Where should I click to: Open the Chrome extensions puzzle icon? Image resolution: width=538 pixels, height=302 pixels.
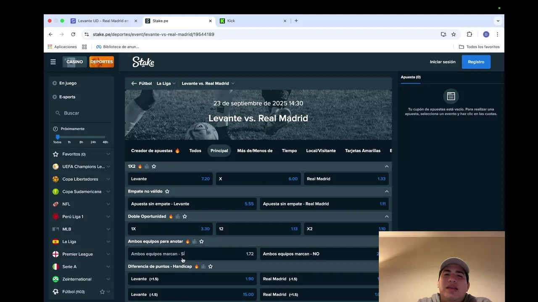click(x=469, y=34)
